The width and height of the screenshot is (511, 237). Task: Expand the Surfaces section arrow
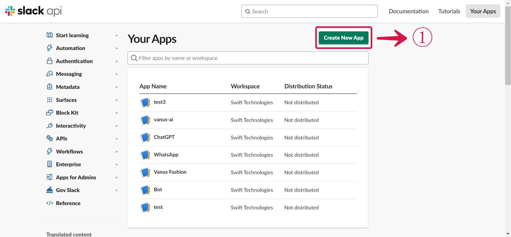(117, 100)
